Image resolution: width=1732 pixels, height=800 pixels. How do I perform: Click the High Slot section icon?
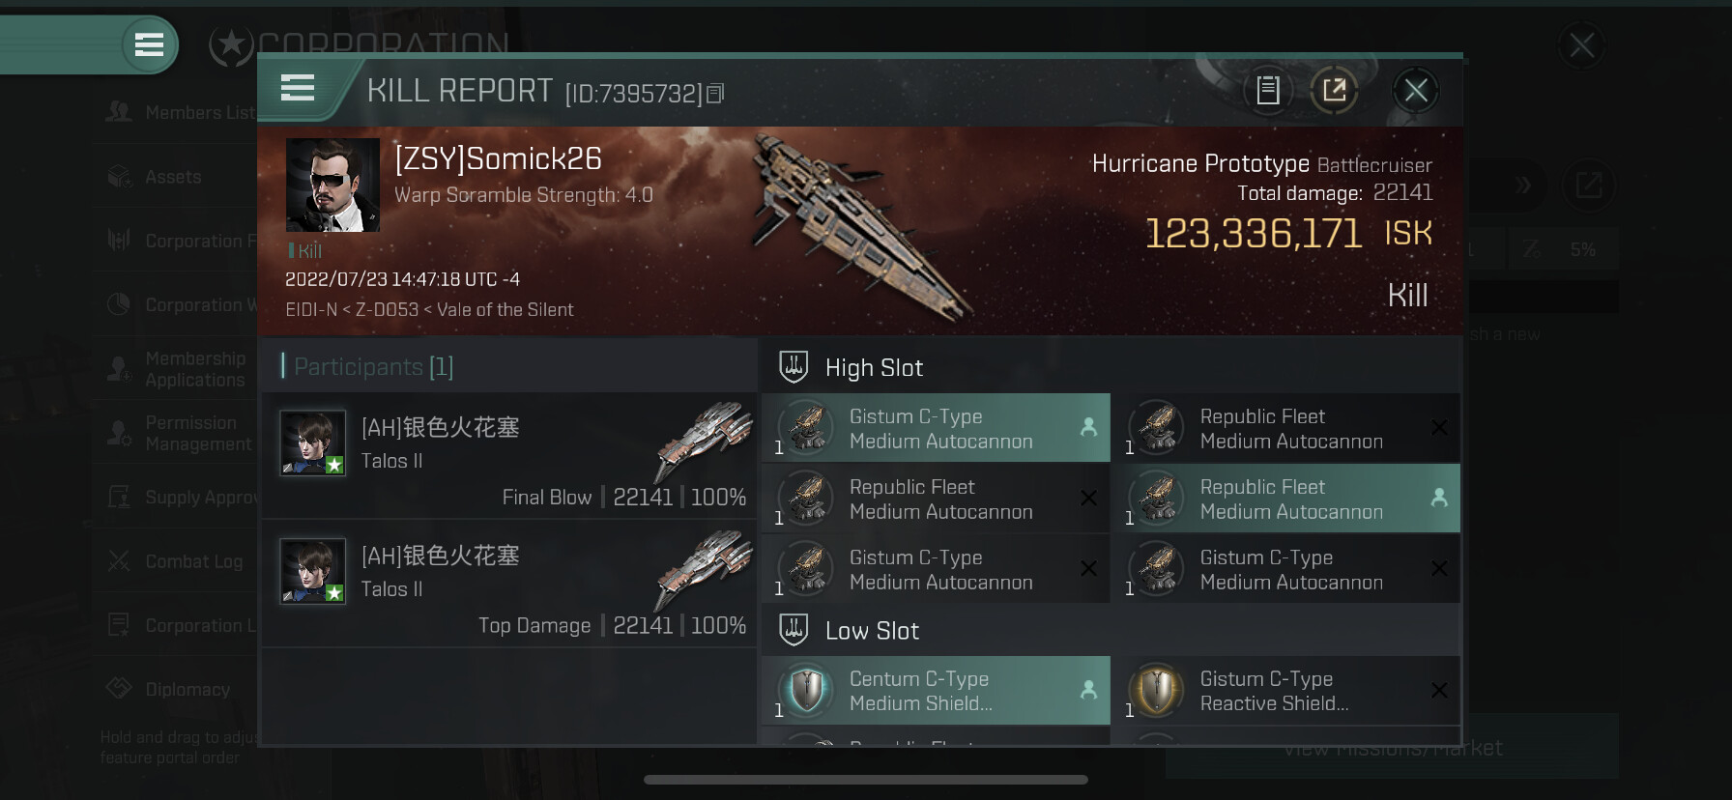tap(794, 367)
